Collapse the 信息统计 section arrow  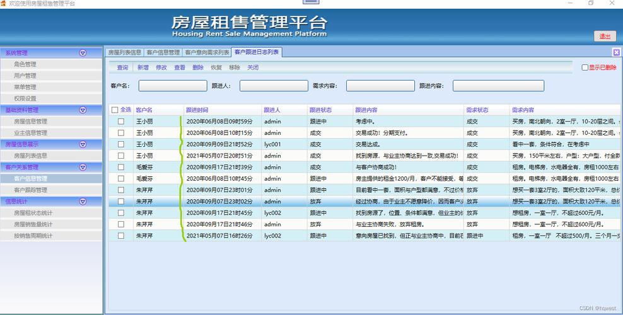pos(83,202)
